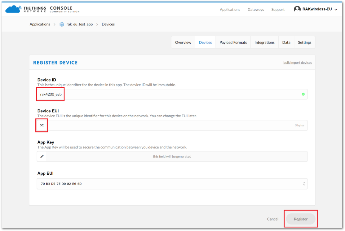Click the REGISTER DEVICE heading
The width and height of the screenshot is (345, 231).
55,63
